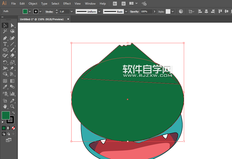Open the stroke color dropdown in control bar
This screenshot has height=159, width=232.
pyautogui.click(x=40, y=11)
